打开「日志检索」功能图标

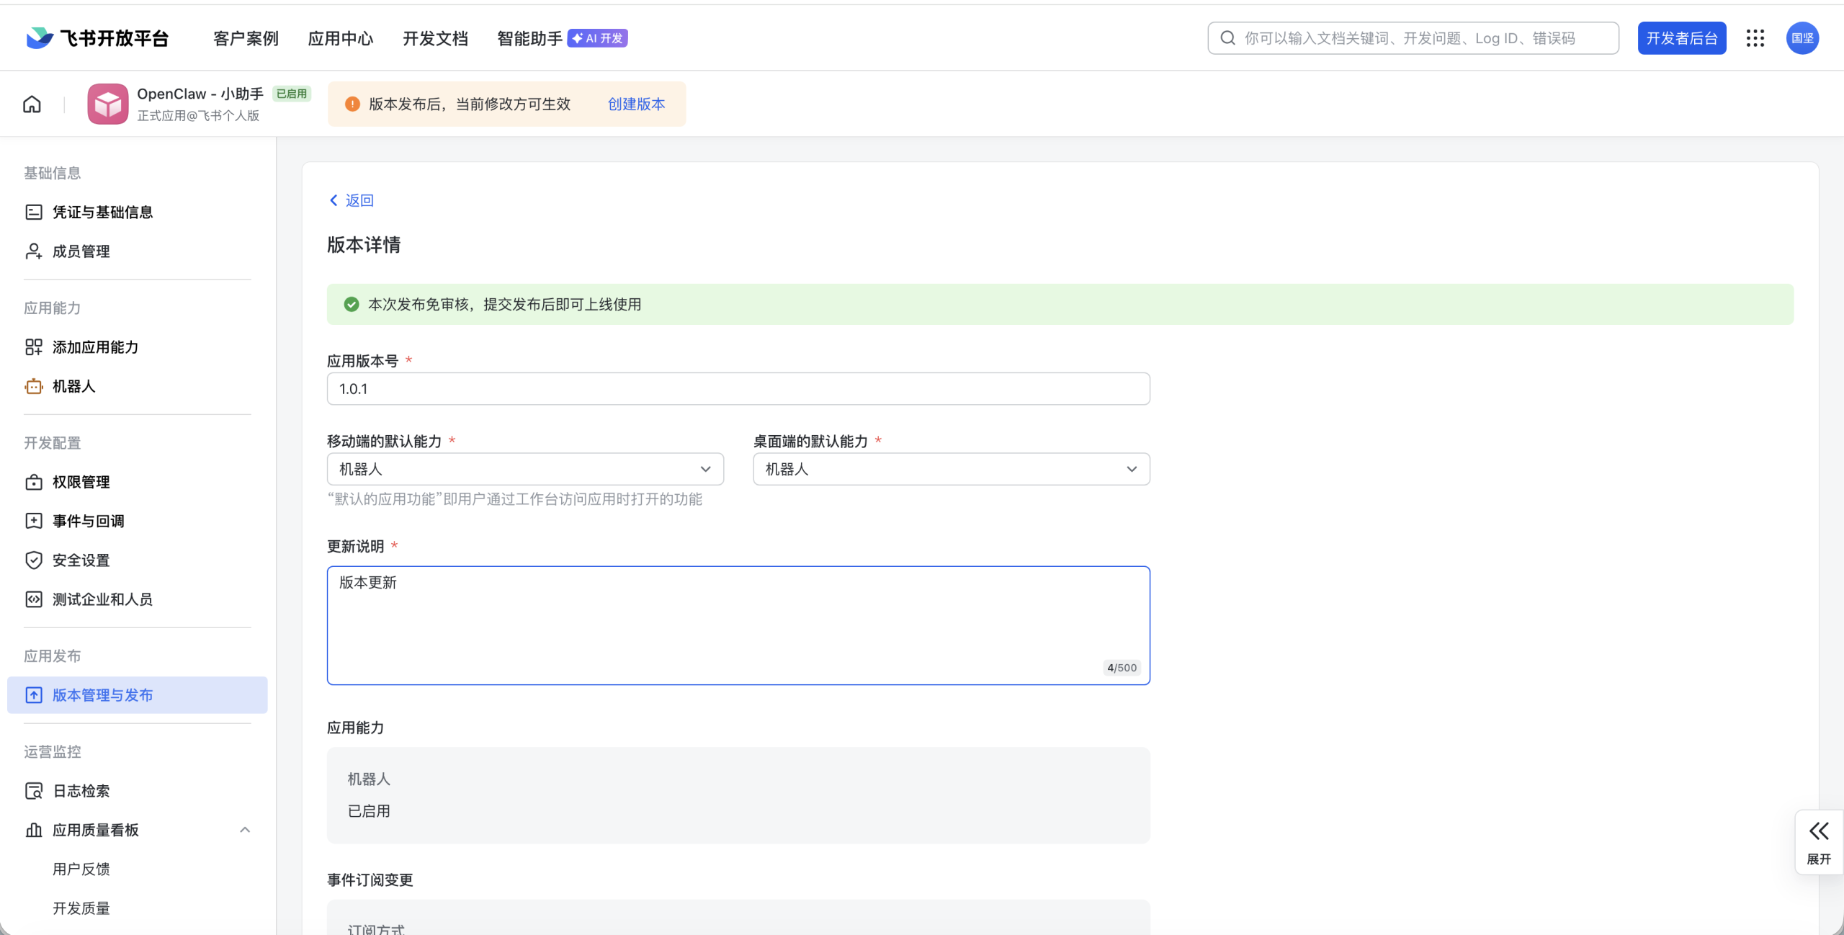coord(34,790)
